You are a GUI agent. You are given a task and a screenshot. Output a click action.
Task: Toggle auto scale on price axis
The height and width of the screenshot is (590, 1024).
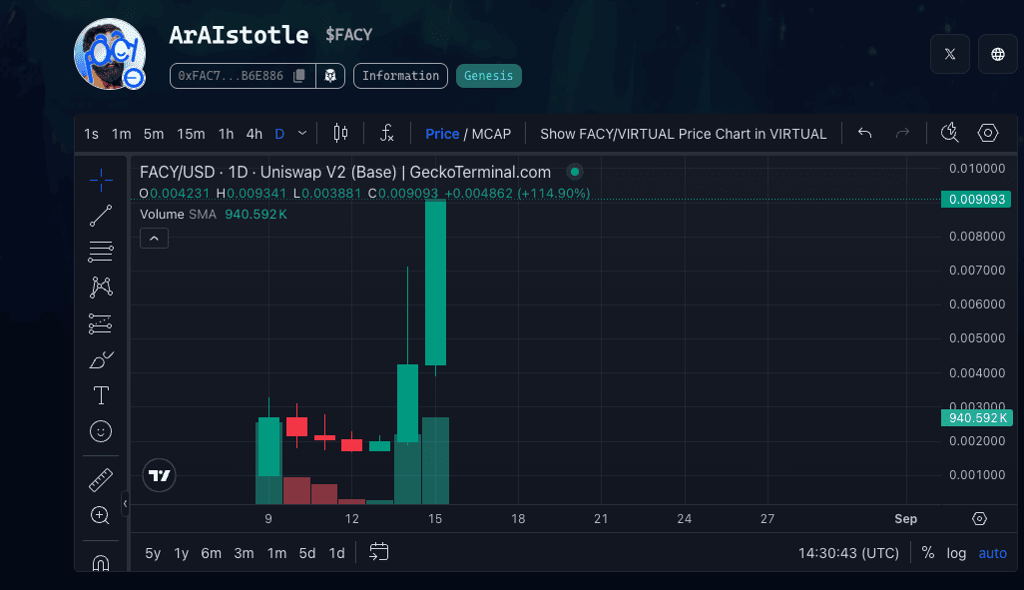point(992,553)
